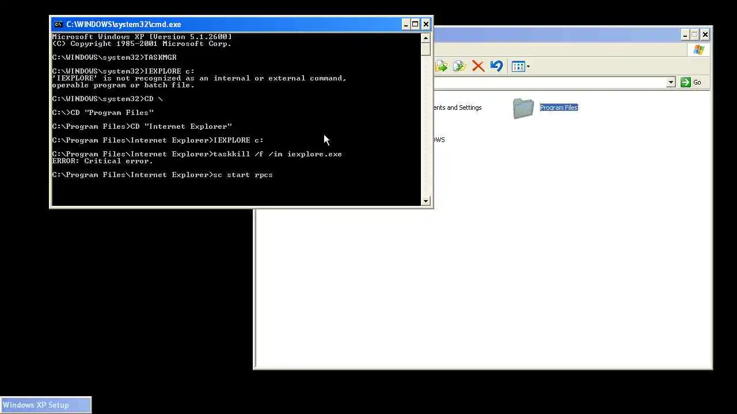This screenshot has height=414, width=737.
Task: Click the 'sc start rpcs' command line
Action: (x=162, y=175)
